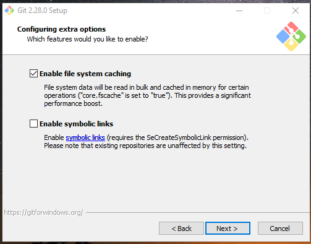
Task: Click the 'Please note that existing repositories' line
Action: pos(145,146)
